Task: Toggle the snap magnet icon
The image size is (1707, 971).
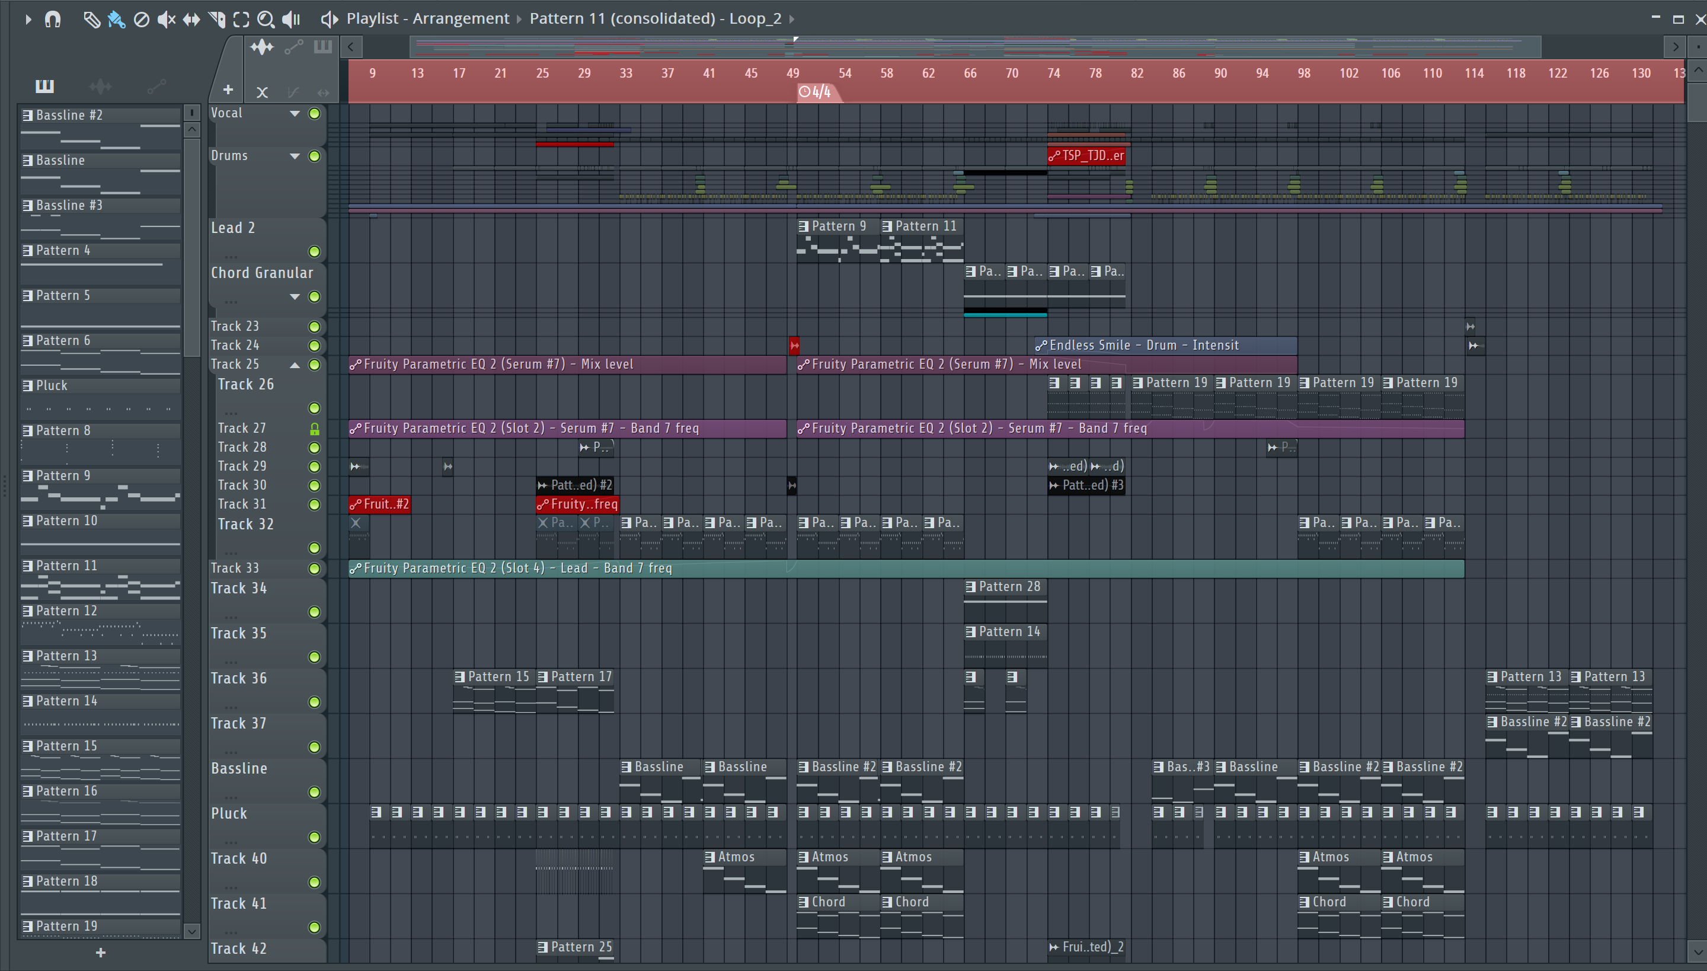Action: pyautogui.click(x=52, y=20)
